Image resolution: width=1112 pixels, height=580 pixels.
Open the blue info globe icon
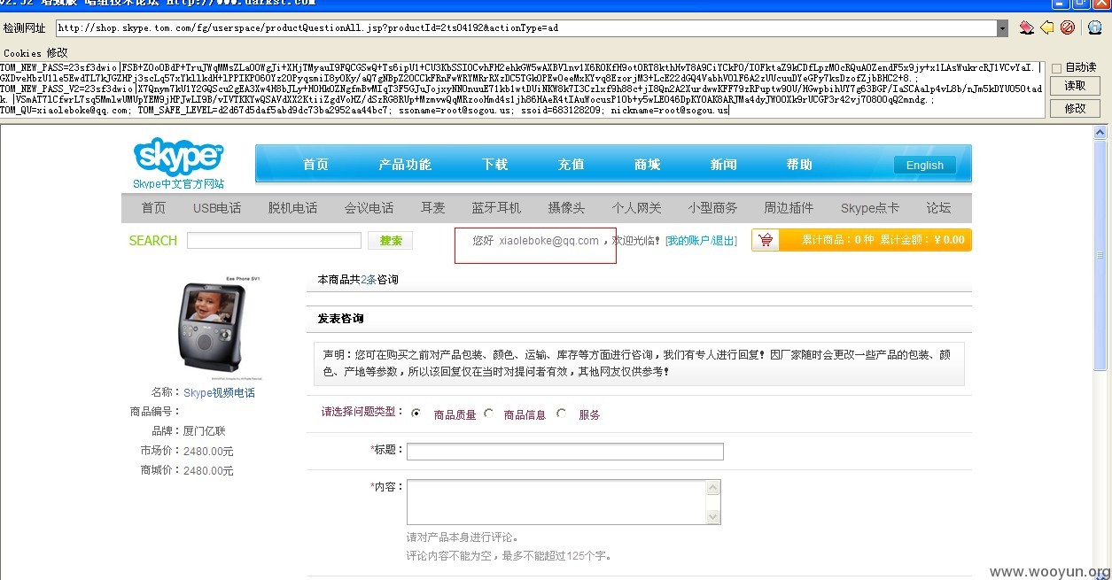point(1094,27)
